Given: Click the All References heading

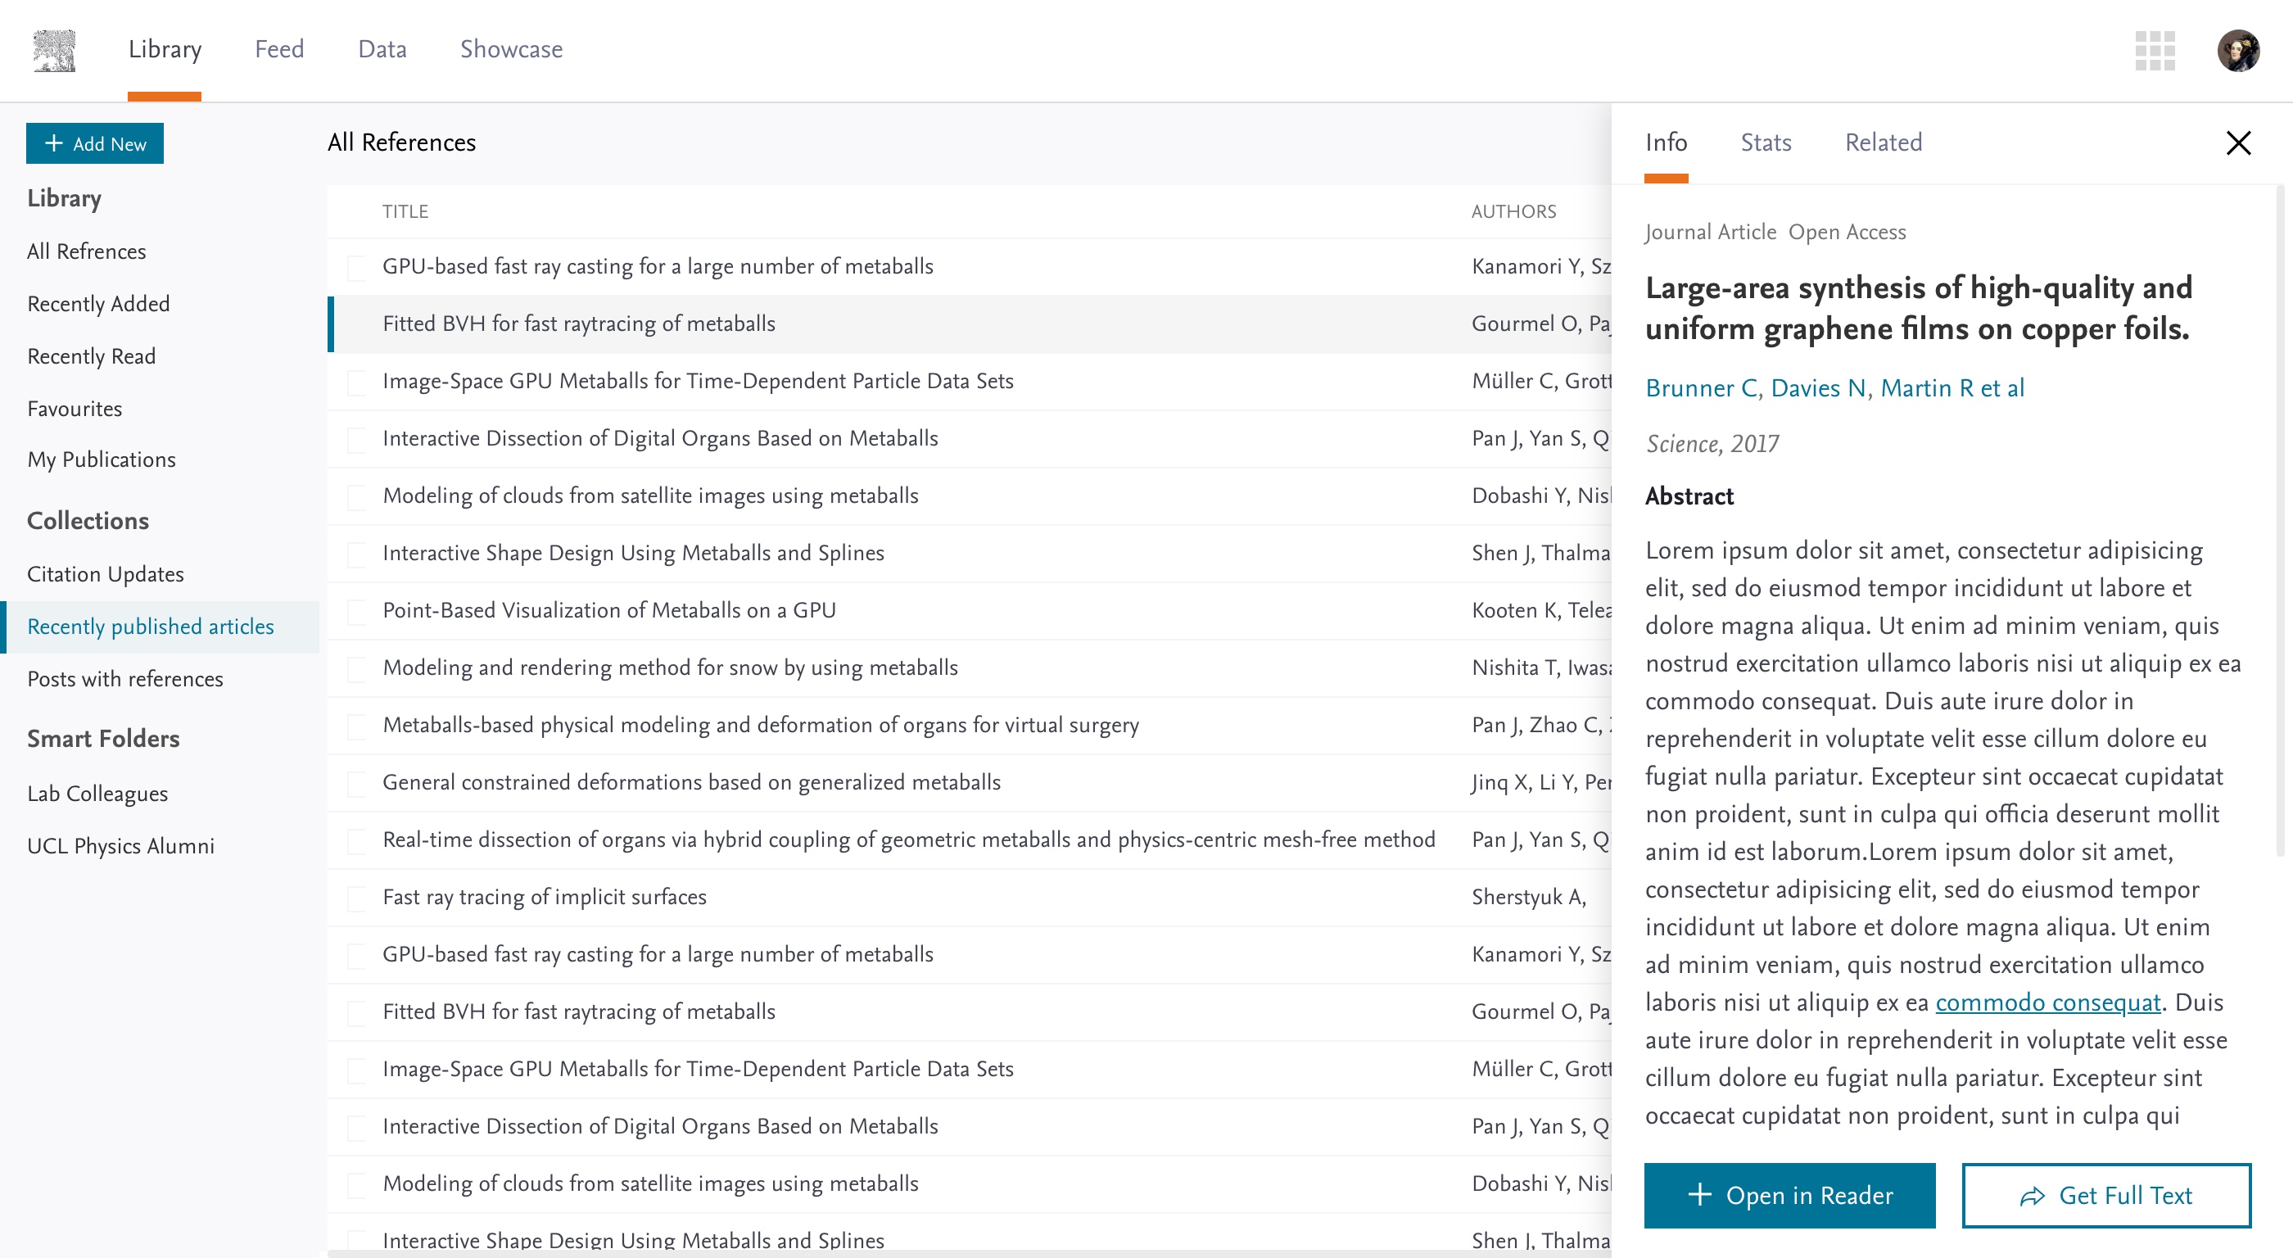Looking at the screenshot, I should [401, 143].
